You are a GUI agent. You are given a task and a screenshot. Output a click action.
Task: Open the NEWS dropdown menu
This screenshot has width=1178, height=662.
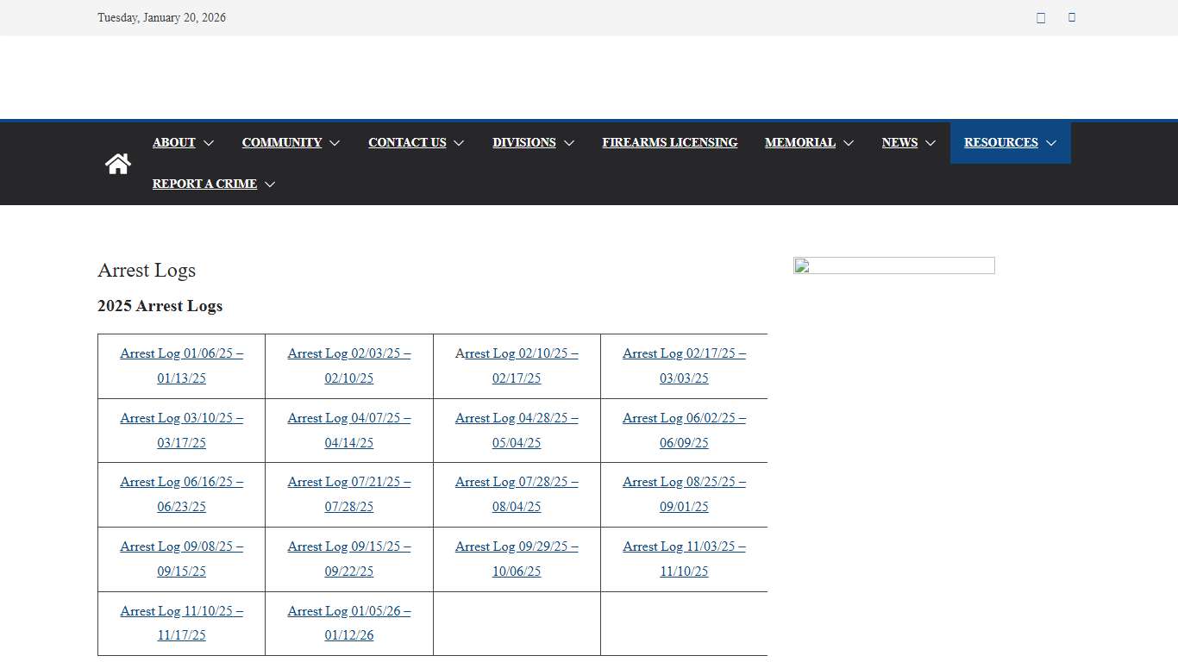[899, 142]
